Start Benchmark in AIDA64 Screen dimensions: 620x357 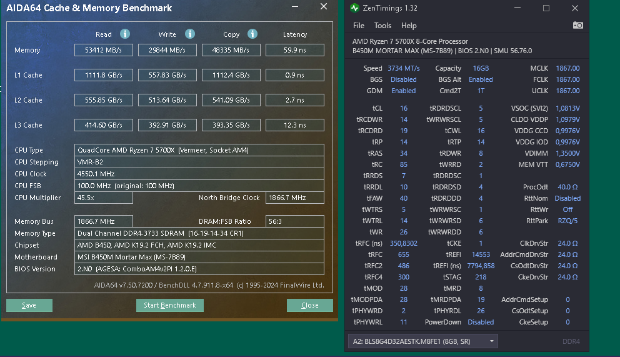(x=170, y=305)
